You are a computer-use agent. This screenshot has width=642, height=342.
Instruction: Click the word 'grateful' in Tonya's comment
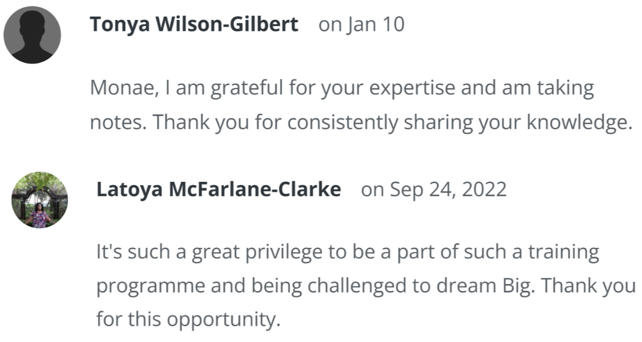[x=247, y=88]
